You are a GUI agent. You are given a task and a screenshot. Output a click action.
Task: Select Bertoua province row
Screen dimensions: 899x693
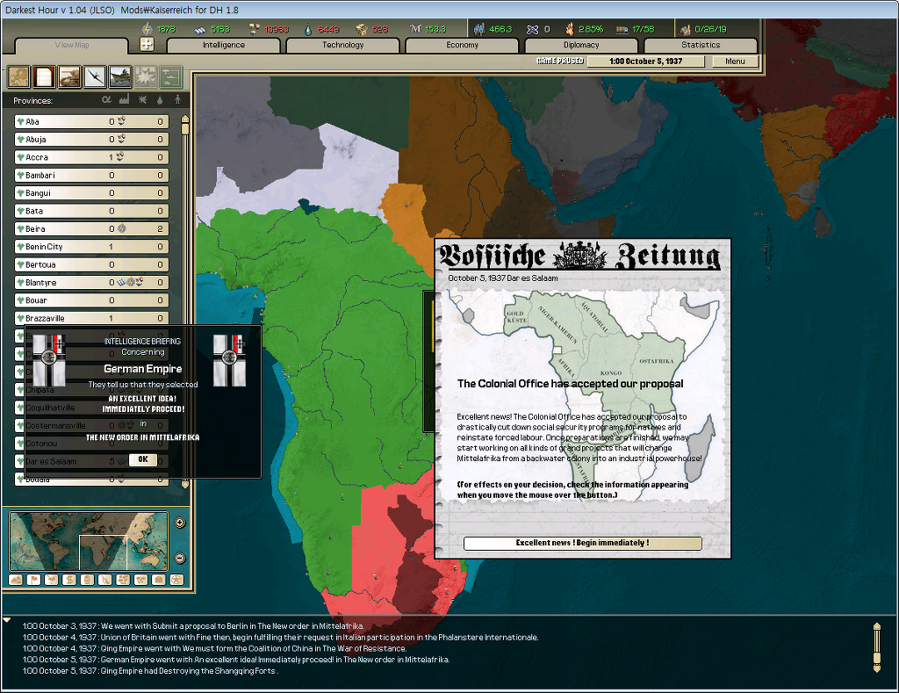(x=91, y=264)
